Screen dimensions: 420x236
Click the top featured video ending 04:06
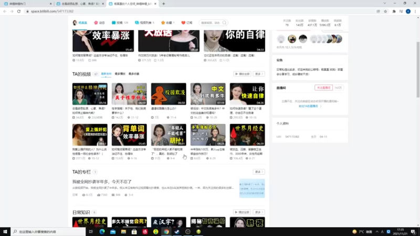tap(169, 41)
